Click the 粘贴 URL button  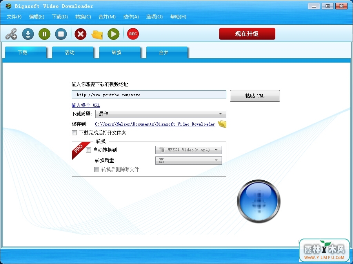255,96
